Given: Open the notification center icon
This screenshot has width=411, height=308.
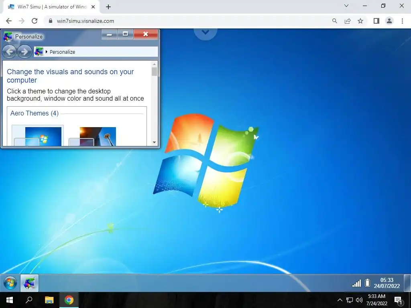Looking at the screenshot, I should tap(398, 301).
